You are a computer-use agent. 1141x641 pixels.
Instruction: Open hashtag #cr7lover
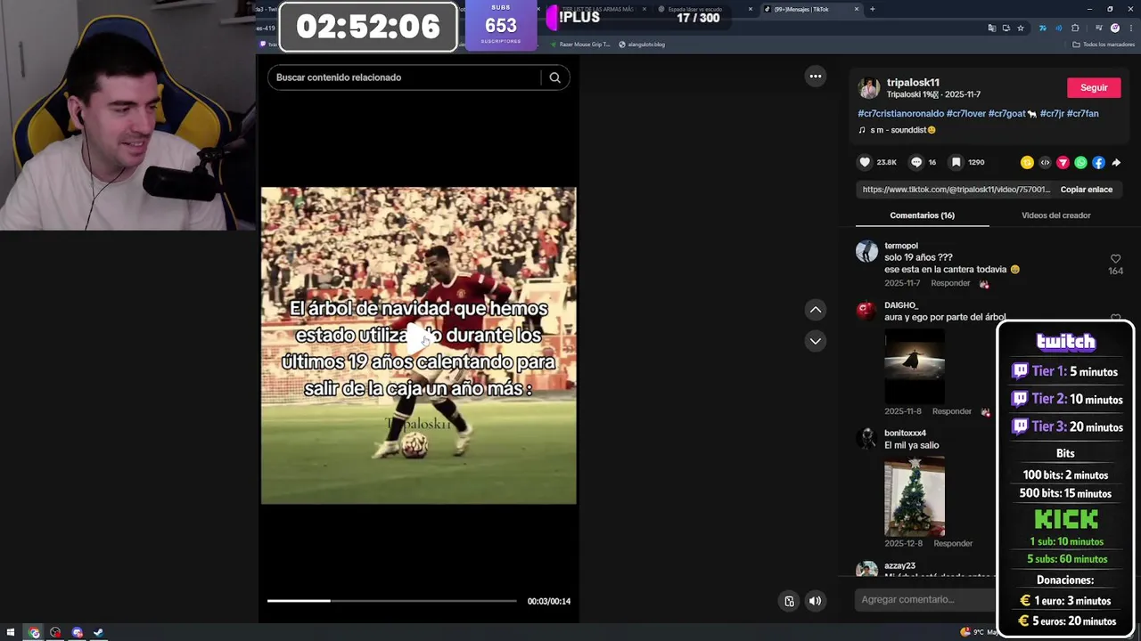(965, 114)
